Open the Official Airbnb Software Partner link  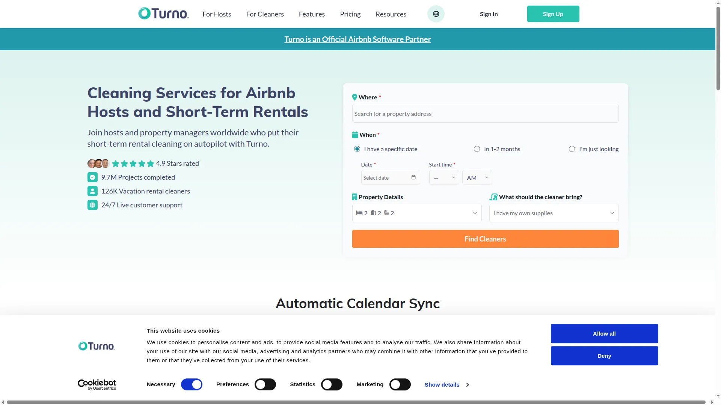357,39
